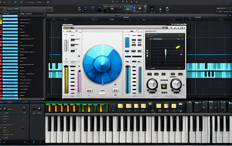Click the blue grid pad in the plugin

127,42
